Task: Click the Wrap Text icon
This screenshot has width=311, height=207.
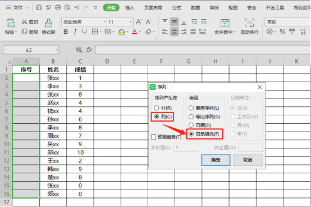Action: coord(249,23)
